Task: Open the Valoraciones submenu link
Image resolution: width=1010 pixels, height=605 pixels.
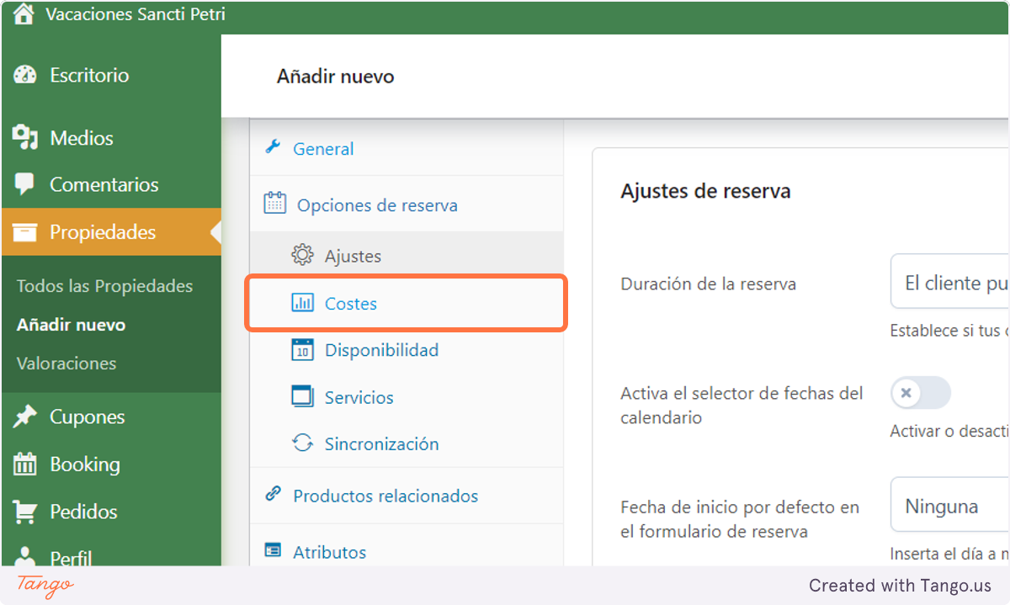Action: point(66,364)
